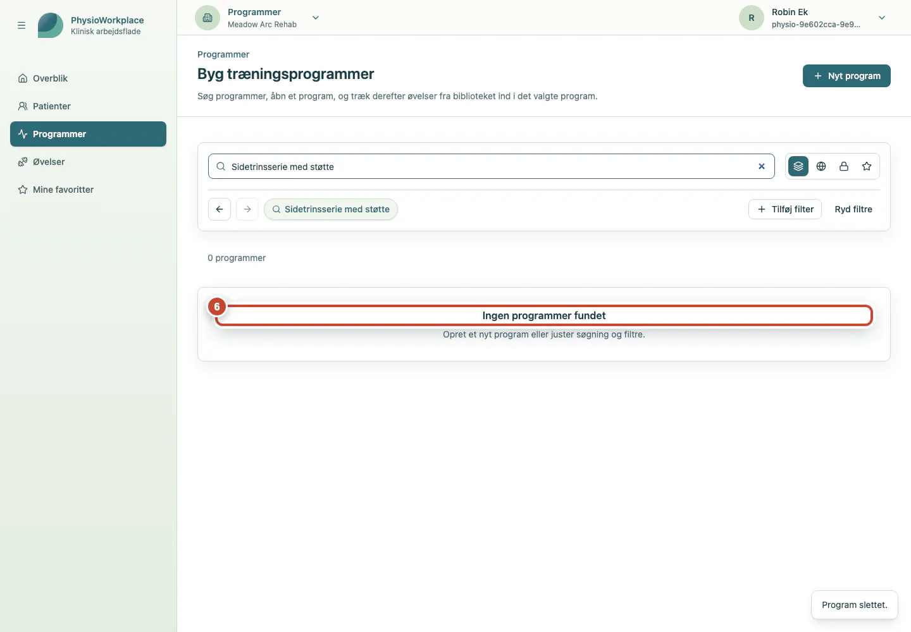Viewport: 911px width, 632px height.
Task: Expand the Robin Ek user menu chevron
Action: pos(882,18)
